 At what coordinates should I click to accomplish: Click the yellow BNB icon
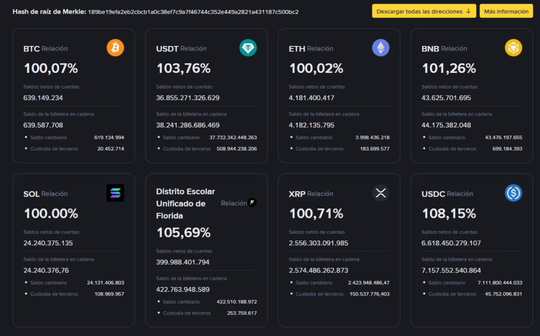coord(513,47)
